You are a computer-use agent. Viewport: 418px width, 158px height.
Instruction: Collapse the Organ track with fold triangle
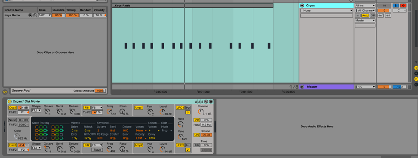[302, 6]
